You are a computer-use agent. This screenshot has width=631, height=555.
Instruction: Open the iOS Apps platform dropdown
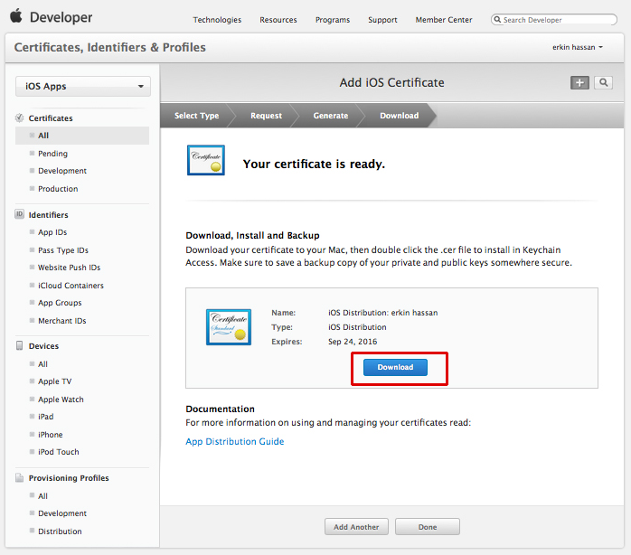pyautogui.click(x=83, y=86)
